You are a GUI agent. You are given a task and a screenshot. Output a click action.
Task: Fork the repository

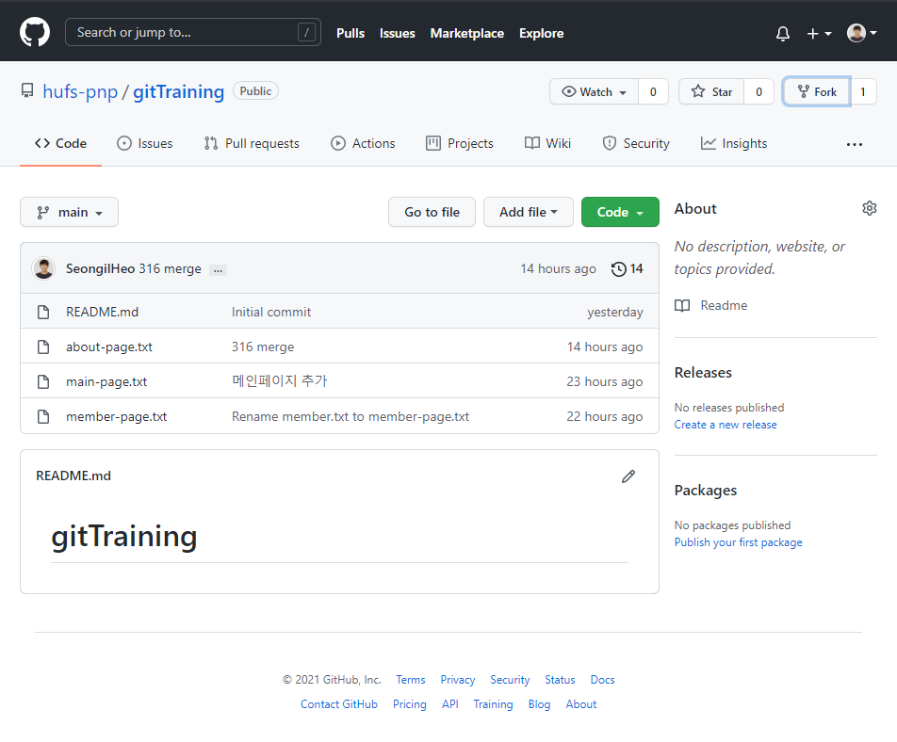(816, 92)
